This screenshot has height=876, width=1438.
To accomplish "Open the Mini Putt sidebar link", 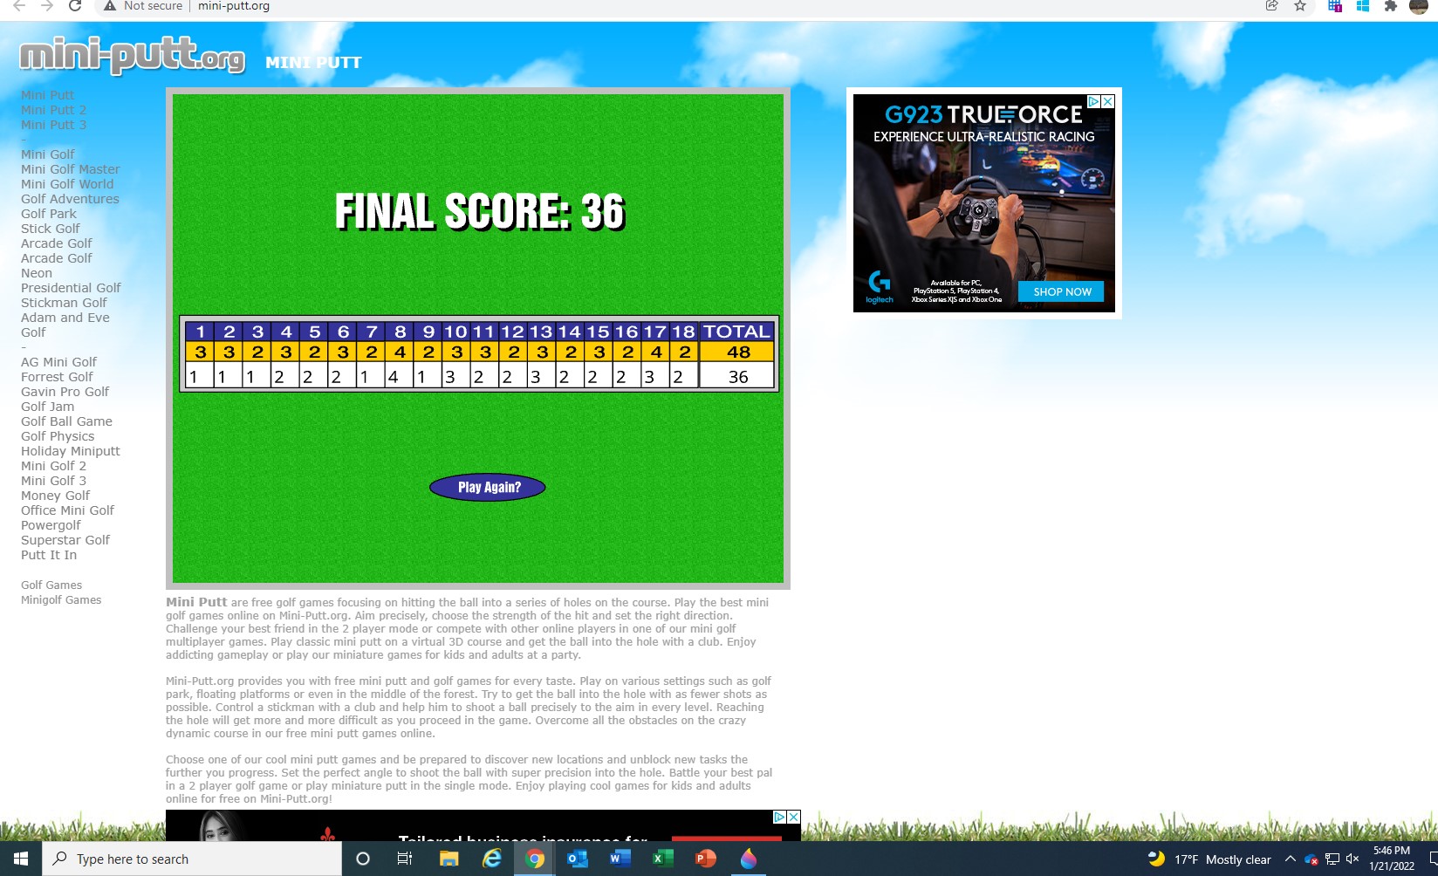I will pyautogui.click(x=47, y=95).
